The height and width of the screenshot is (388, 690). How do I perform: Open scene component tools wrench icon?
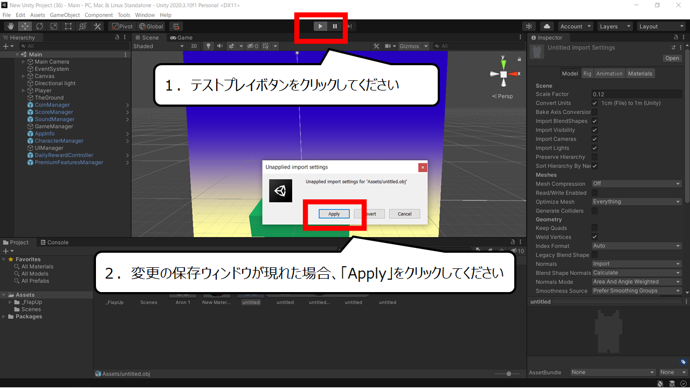coord(377,46)
